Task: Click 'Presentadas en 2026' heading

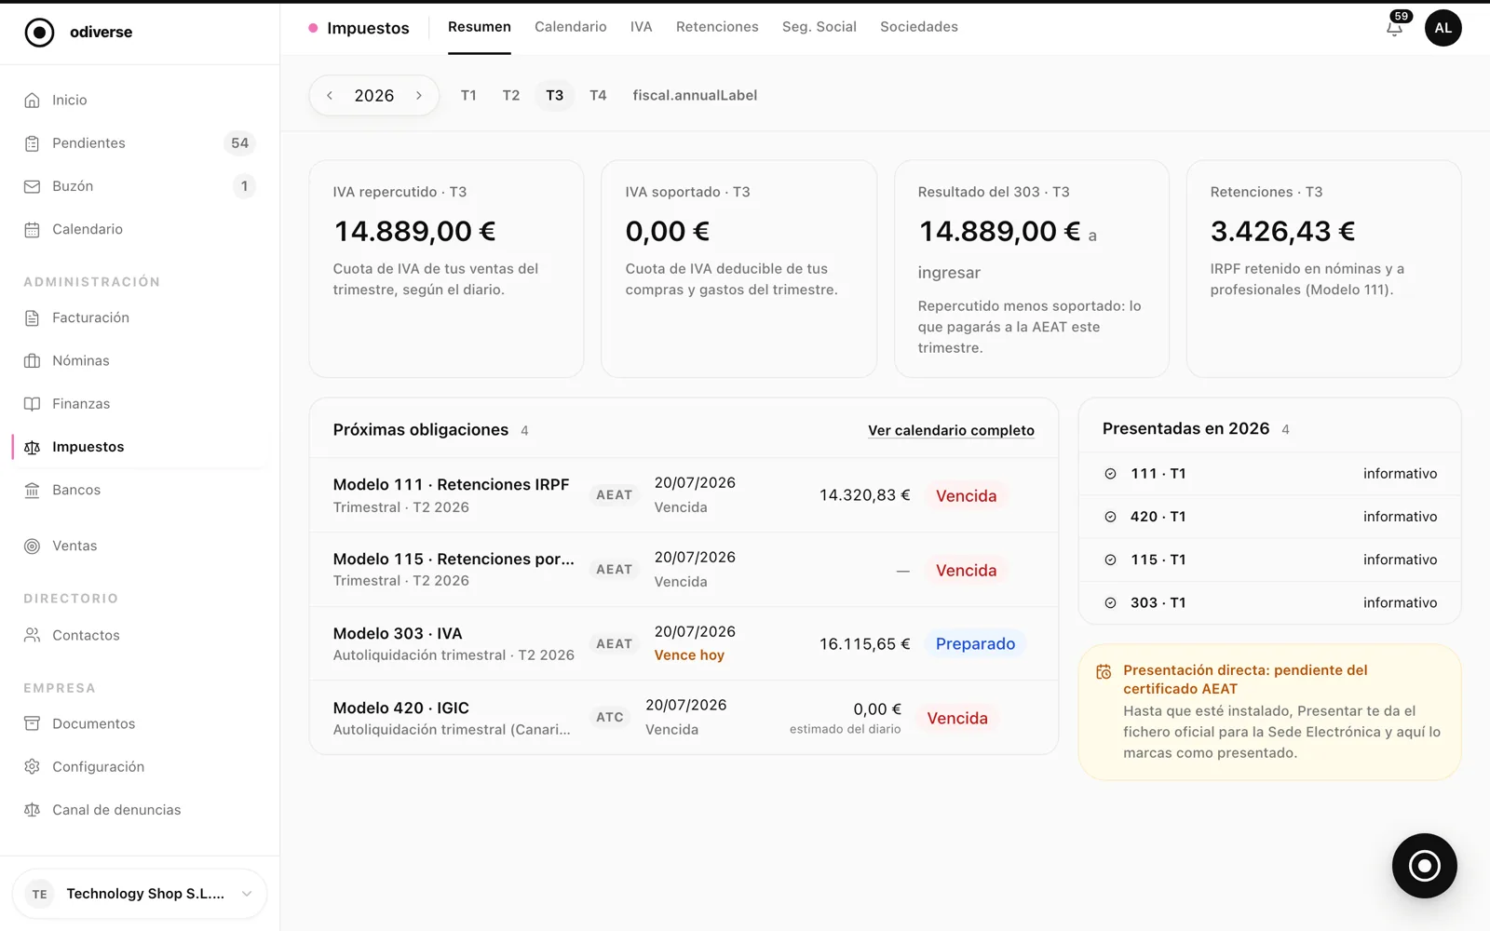Action: (x=1185, y=428)
